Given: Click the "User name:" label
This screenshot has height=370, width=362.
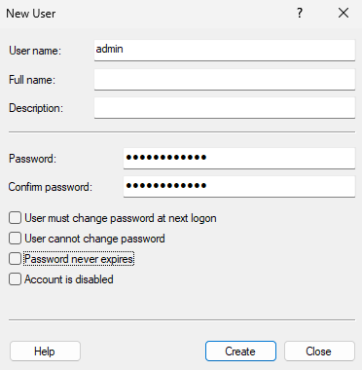Looking at the screenshot, I should click(35, 51).
